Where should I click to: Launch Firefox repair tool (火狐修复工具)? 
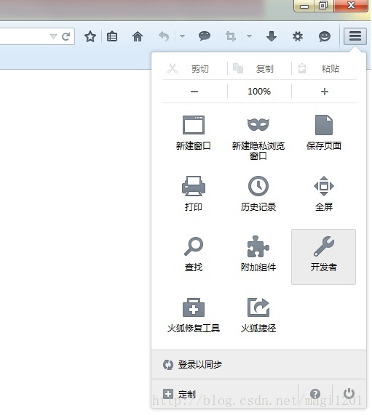click(x=194, y=307)
